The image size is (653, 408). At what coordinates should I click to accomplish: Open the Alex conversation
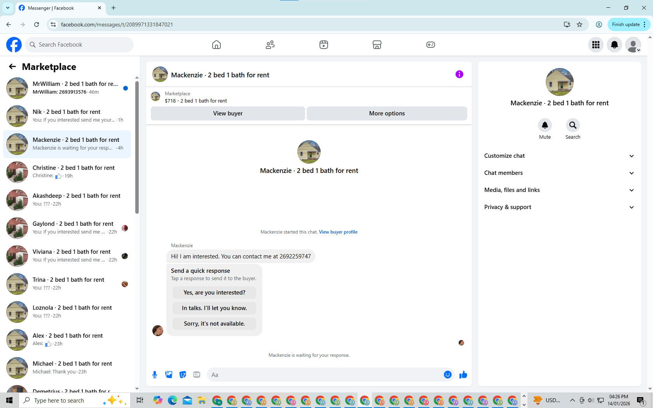point(67,340)
